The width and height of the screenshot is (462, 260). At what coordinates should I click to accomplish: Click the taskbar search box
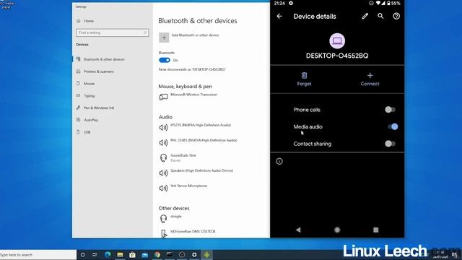pyautogui.click(x=38, y=255)
